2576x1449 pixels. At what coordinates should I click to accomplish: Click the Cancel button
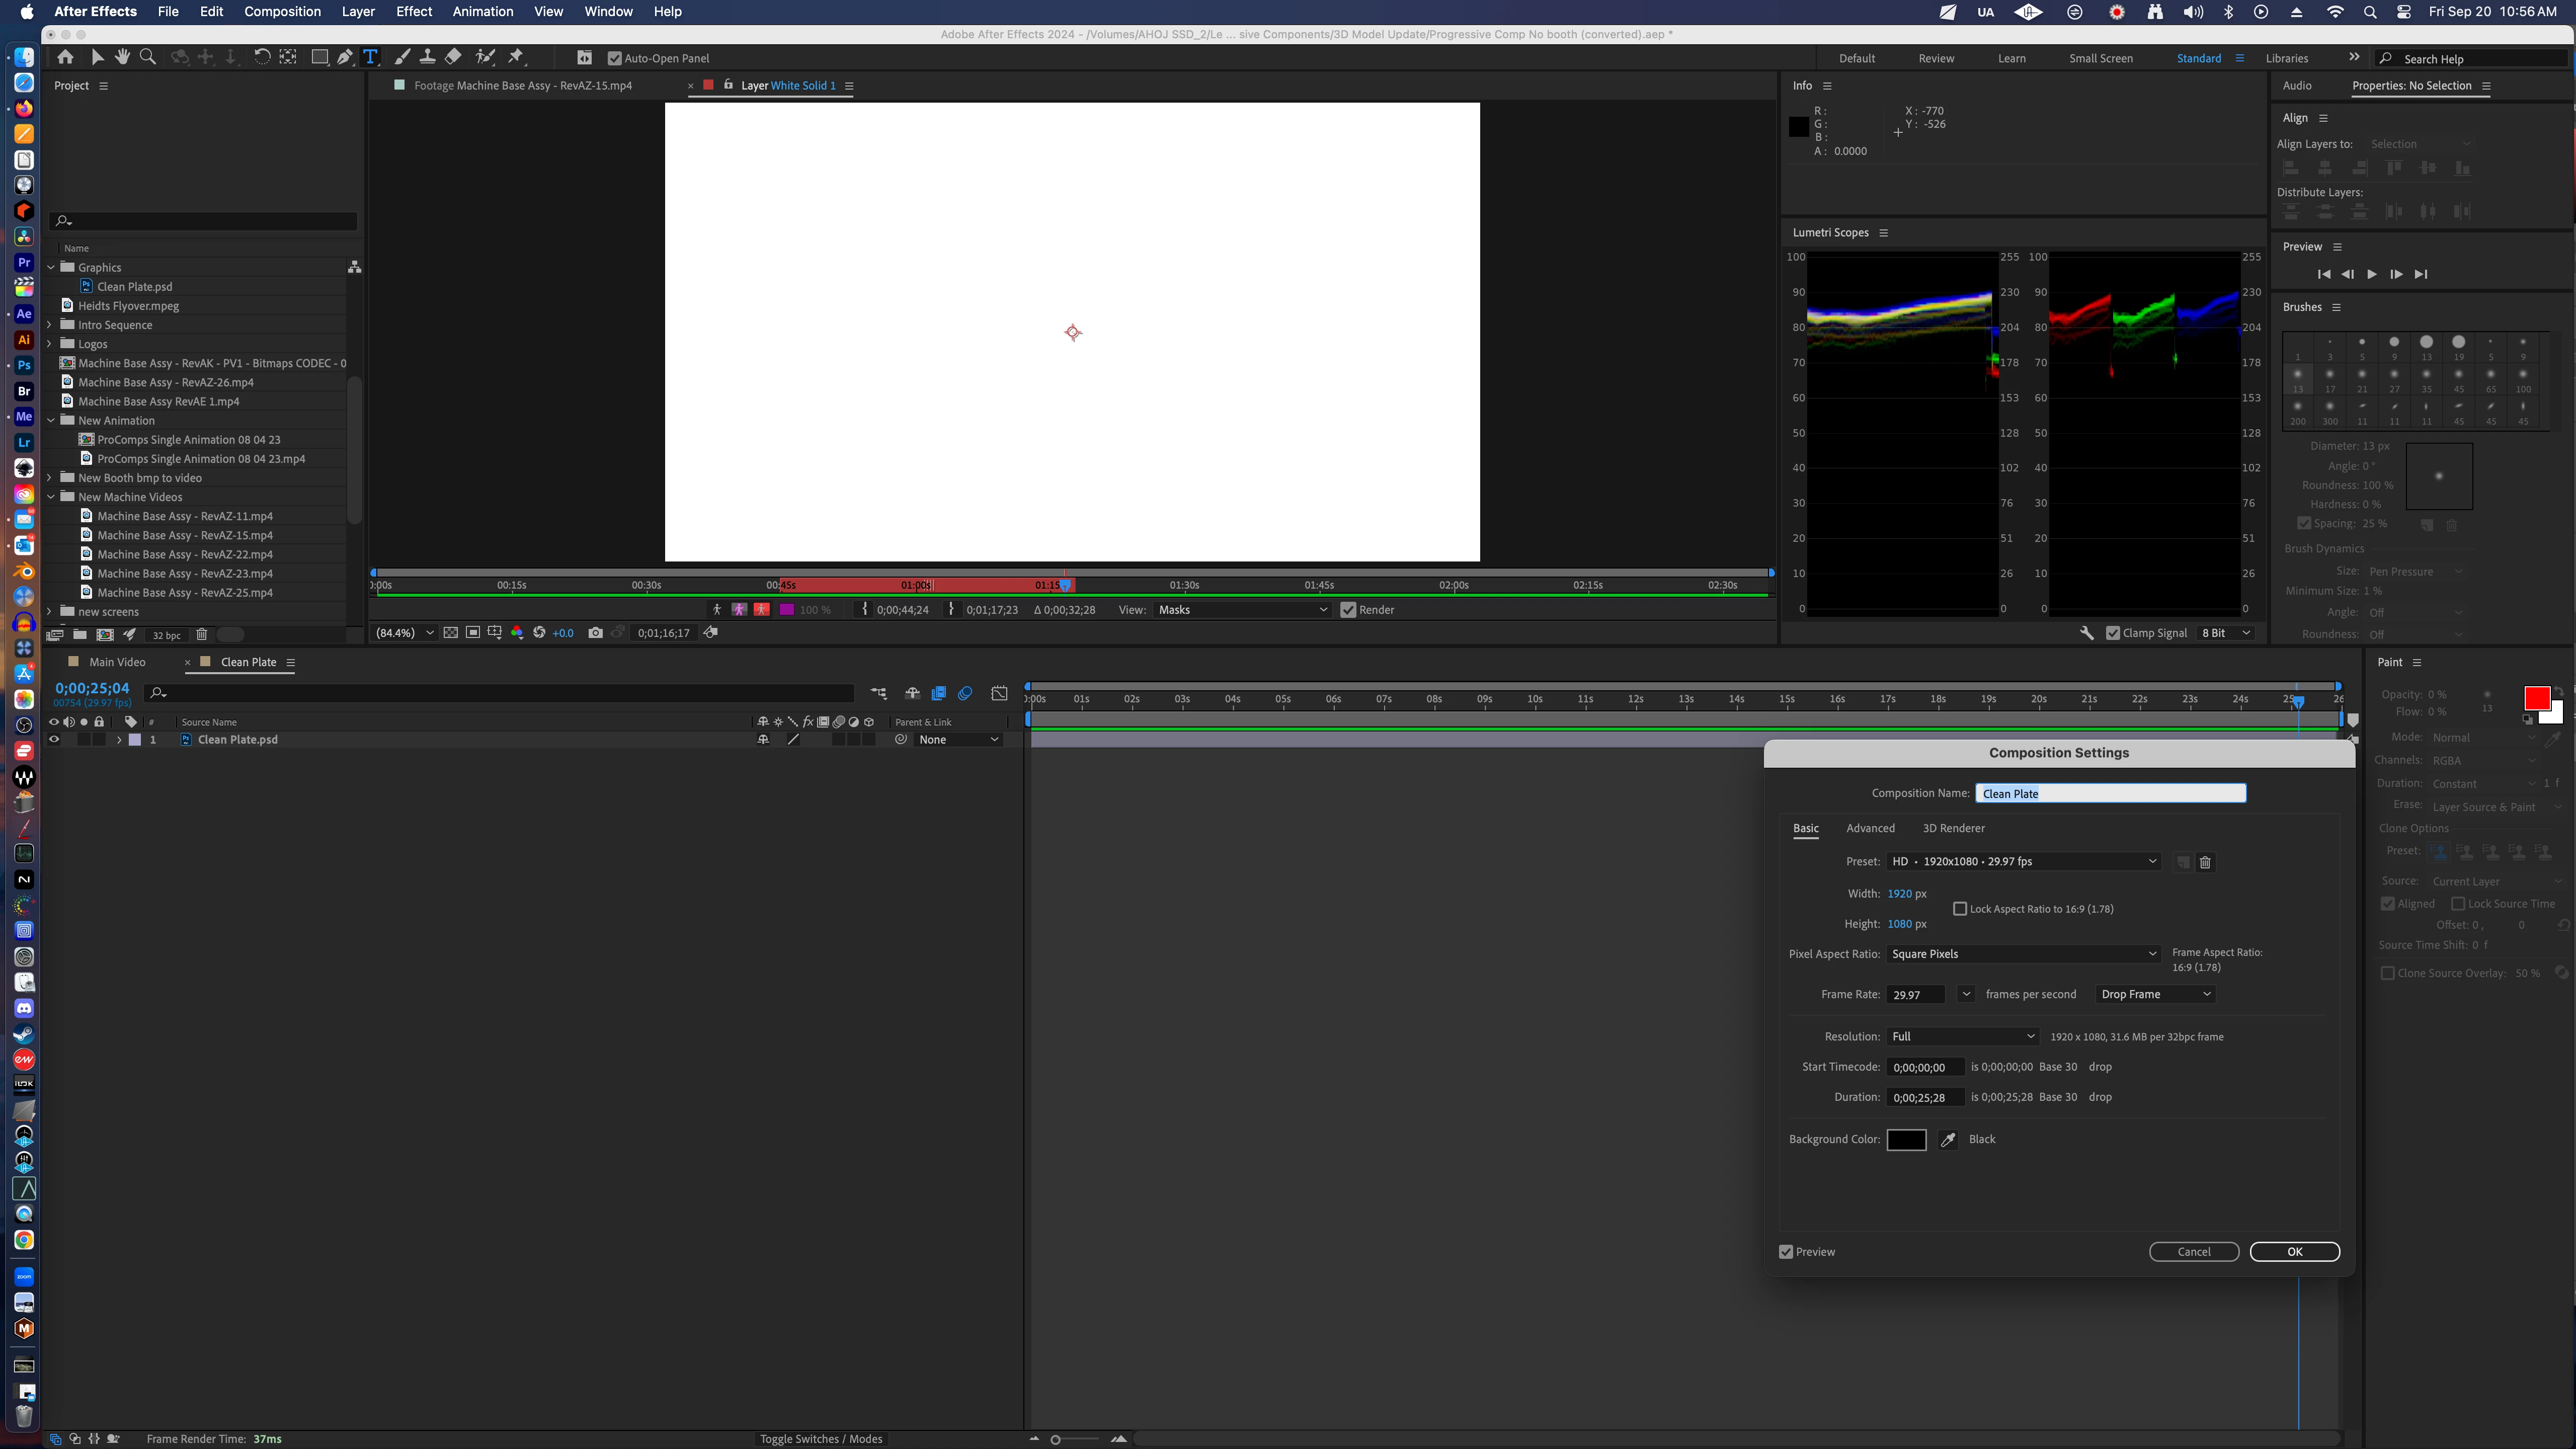pyautogui.click(x=2194, y=1252)
